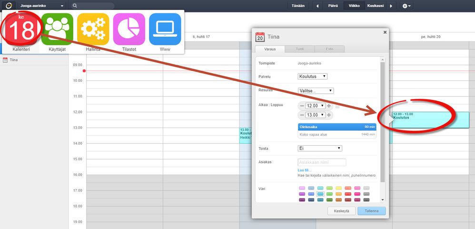This screenshot has width=475, height=229.
Task: Open the Käyttäjät users icon
Action: coord(57,30)
